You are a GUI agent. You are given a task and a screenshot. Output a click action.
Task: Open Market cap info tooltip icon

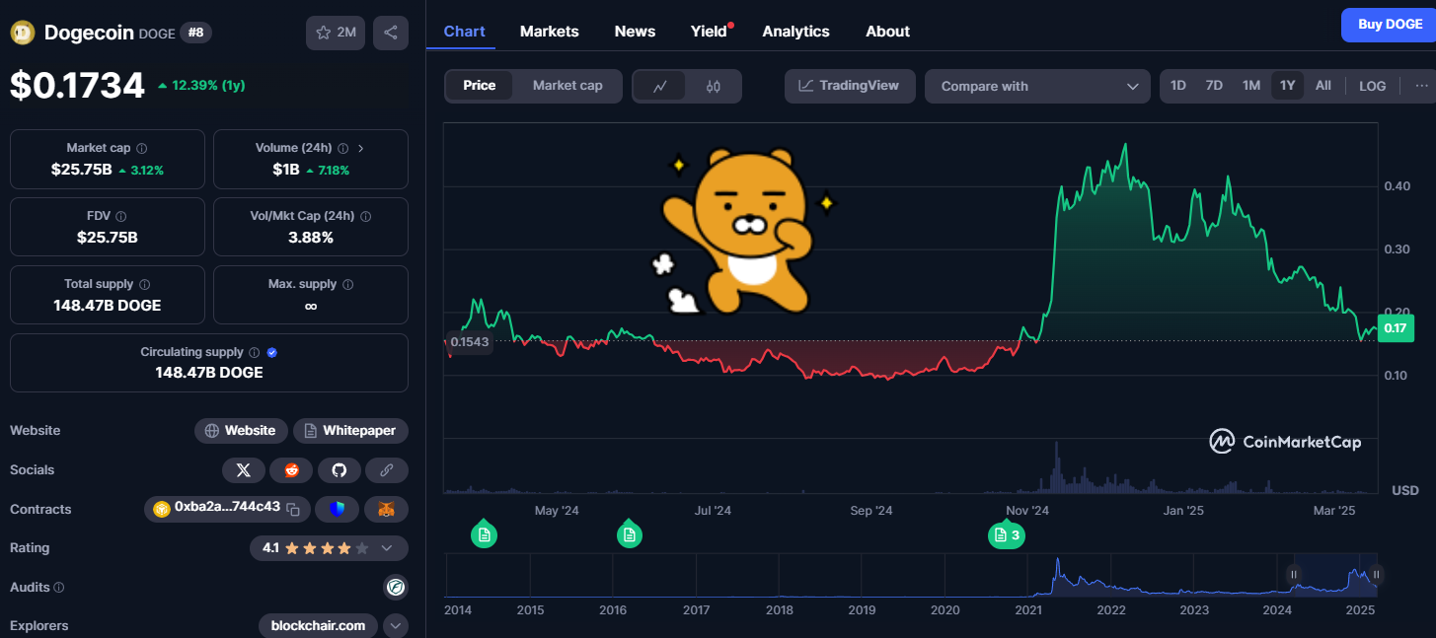click(x=141, y=148)
